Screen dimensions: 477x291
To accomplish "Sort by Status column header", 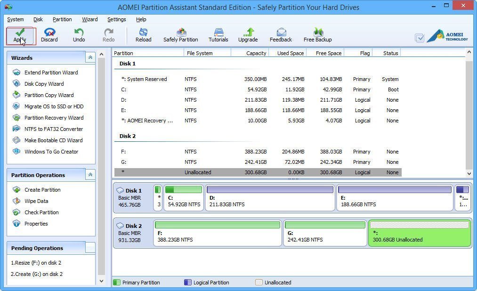I will click(x=387, y=53).
